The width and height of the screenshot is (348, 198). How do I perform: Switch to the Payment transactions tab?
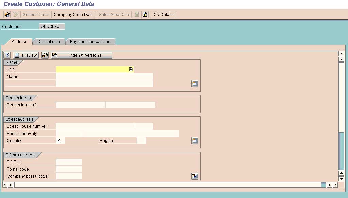click(x=90, y=42)
